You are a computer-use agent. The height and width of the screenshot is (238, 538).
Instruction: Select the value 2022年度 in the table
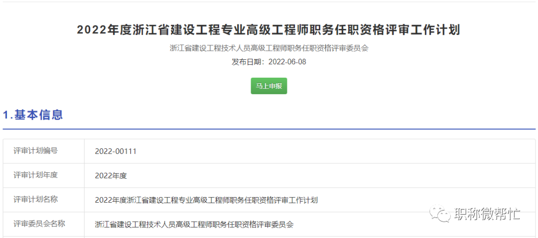coord(111,176)
